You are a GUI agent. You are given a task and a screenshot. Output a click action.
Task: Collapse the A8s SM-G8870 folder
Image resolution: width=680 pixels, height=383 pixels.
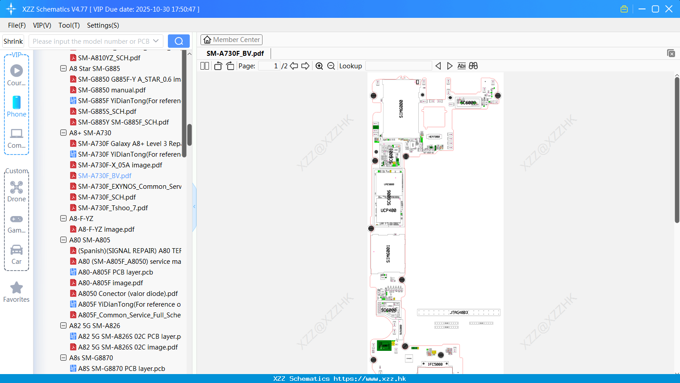point(63,358)
